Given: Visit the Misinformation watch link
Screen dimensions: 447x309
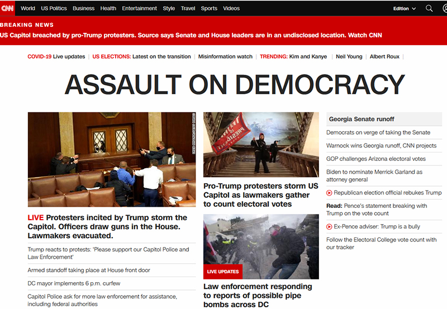Looking at the screenshot, I should click(x=225, y=56).
